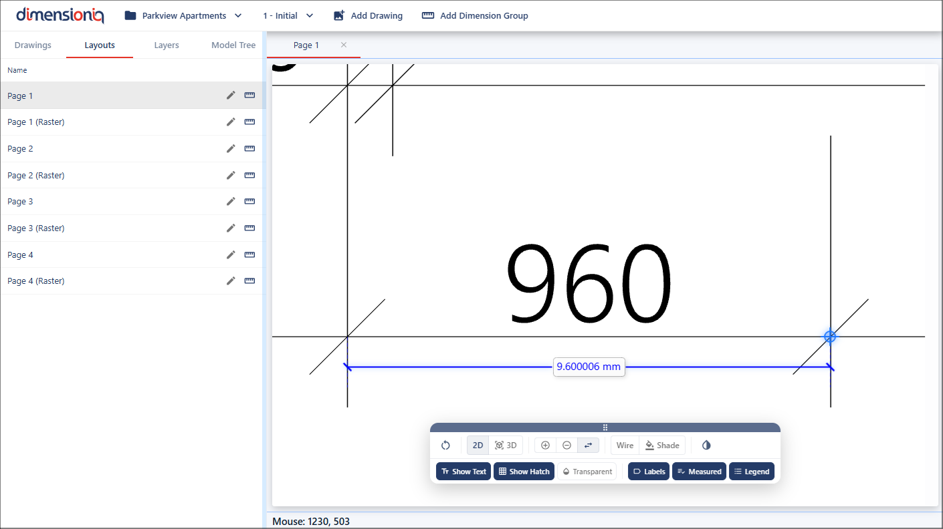Image resolution: width=943 pixels, height=529 pixels.
Task: Open the Model Tree tab
Action: click(233, 45)
